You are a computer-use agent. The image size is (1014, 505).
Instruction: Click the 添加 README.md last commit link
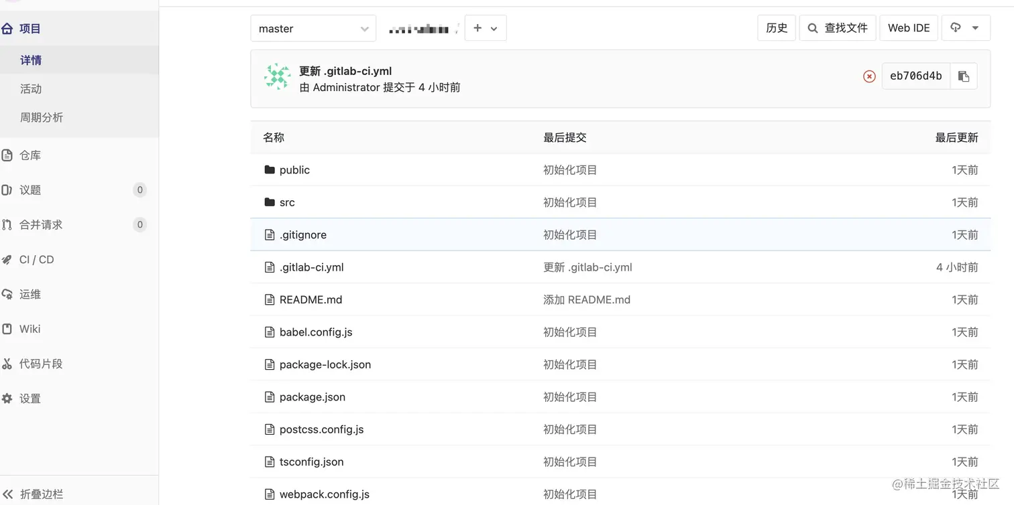tap(587, 299)
